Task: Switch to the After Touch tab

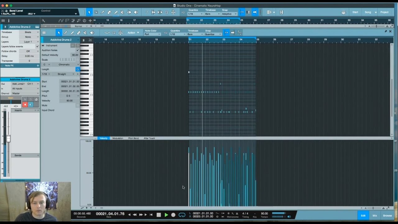Action: 149,138
